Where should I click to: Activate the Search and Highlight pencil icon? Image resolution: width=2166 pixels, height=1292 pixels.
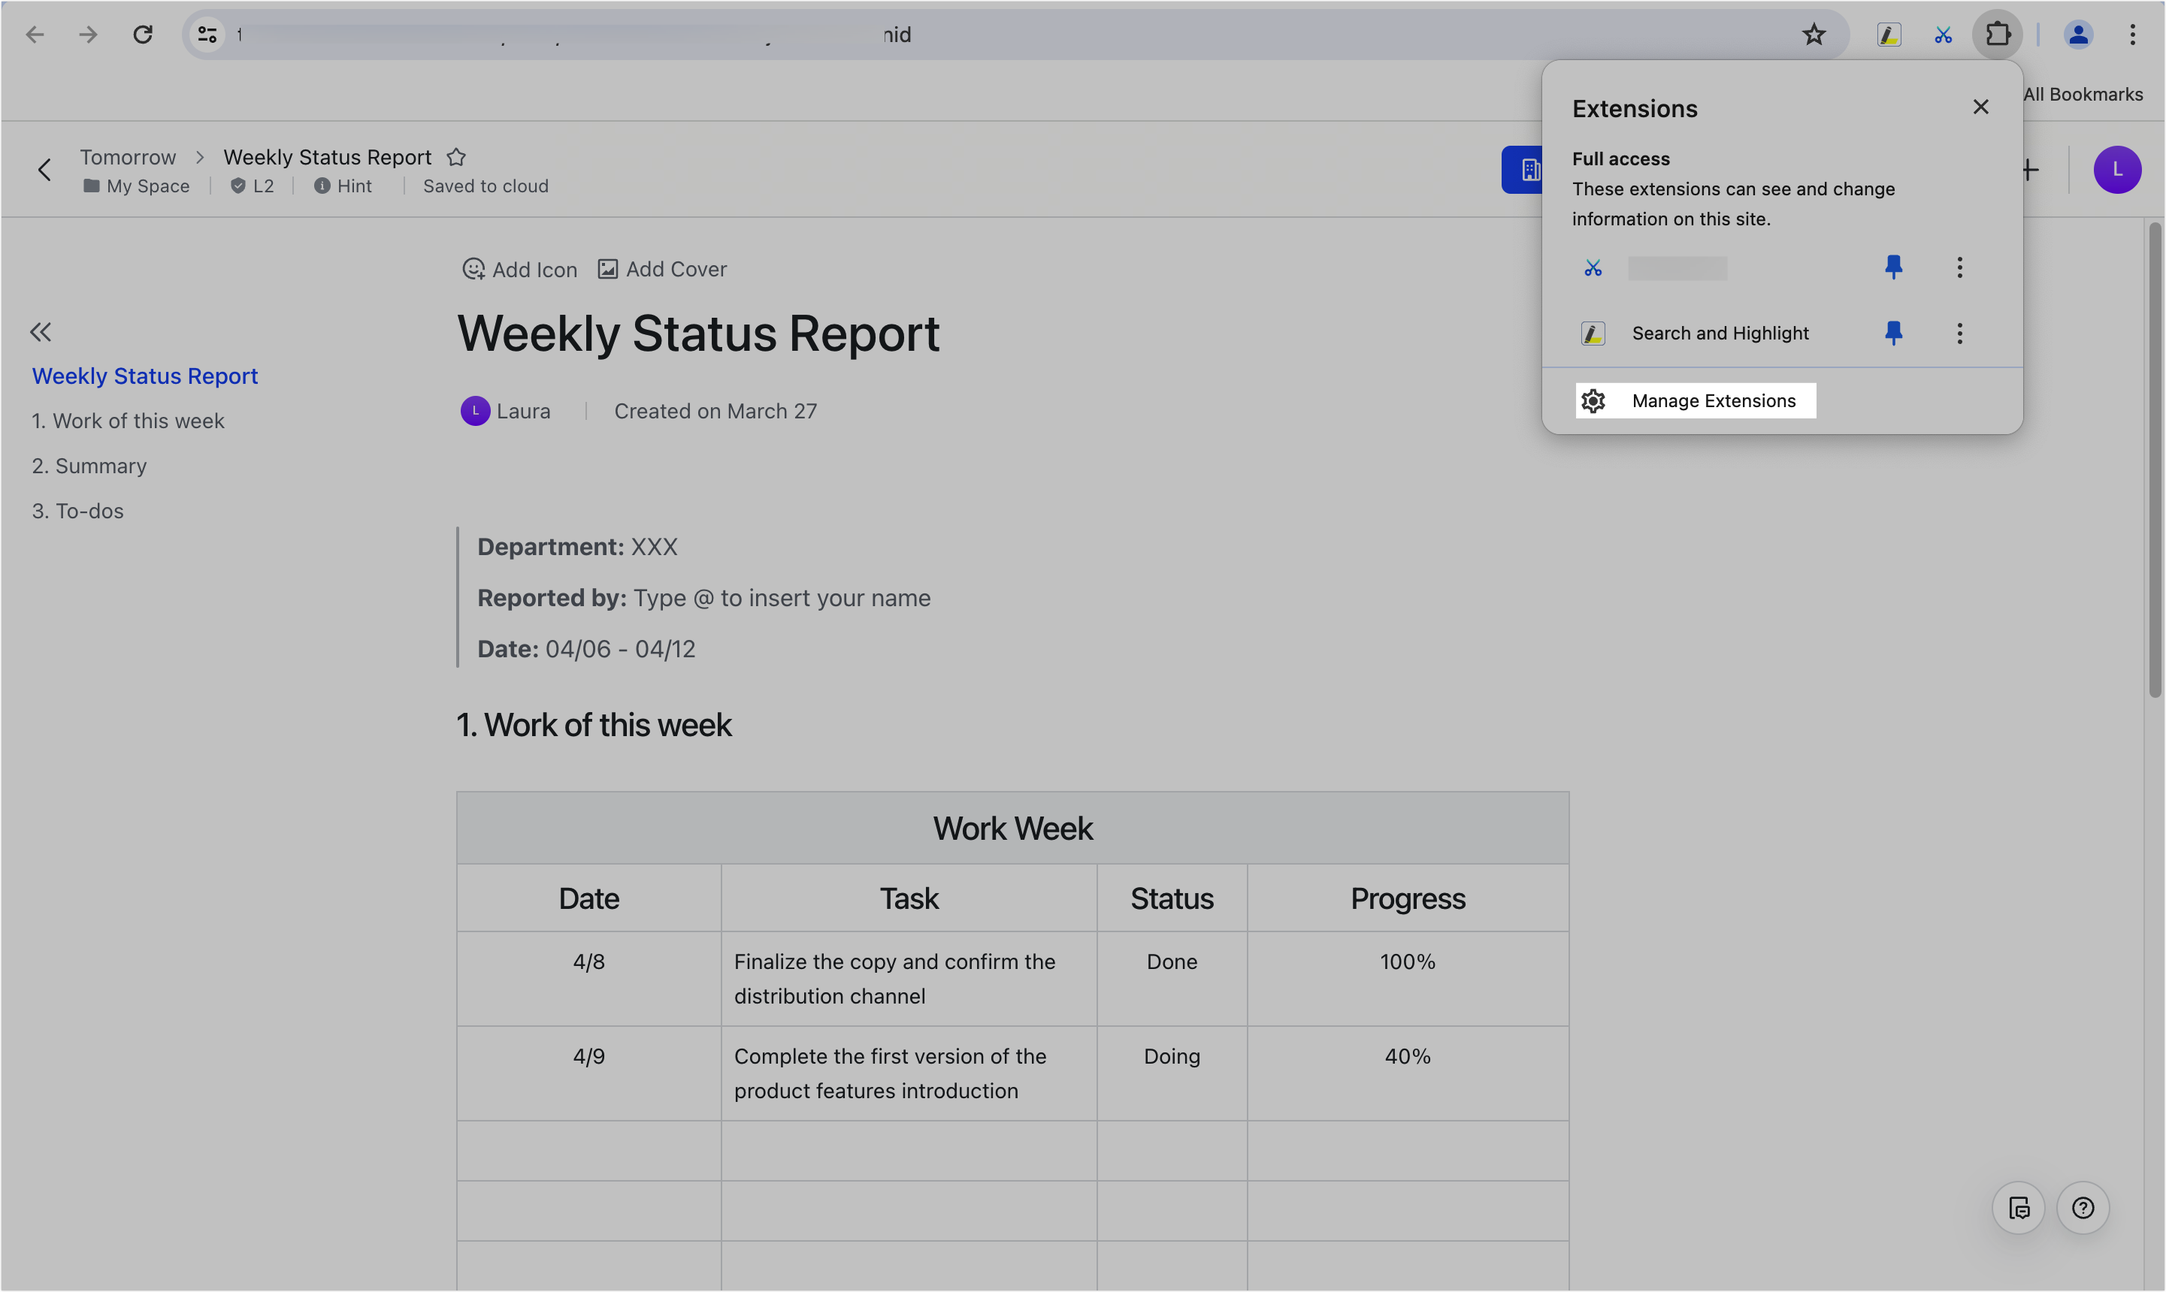(1887, 35)
